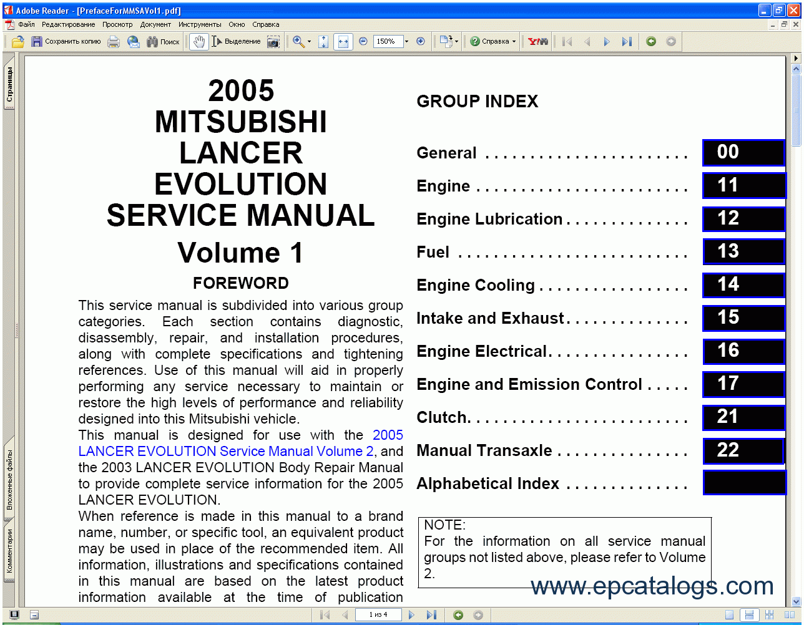Open the Вложенные файлы side panel tab

(9, 480)
